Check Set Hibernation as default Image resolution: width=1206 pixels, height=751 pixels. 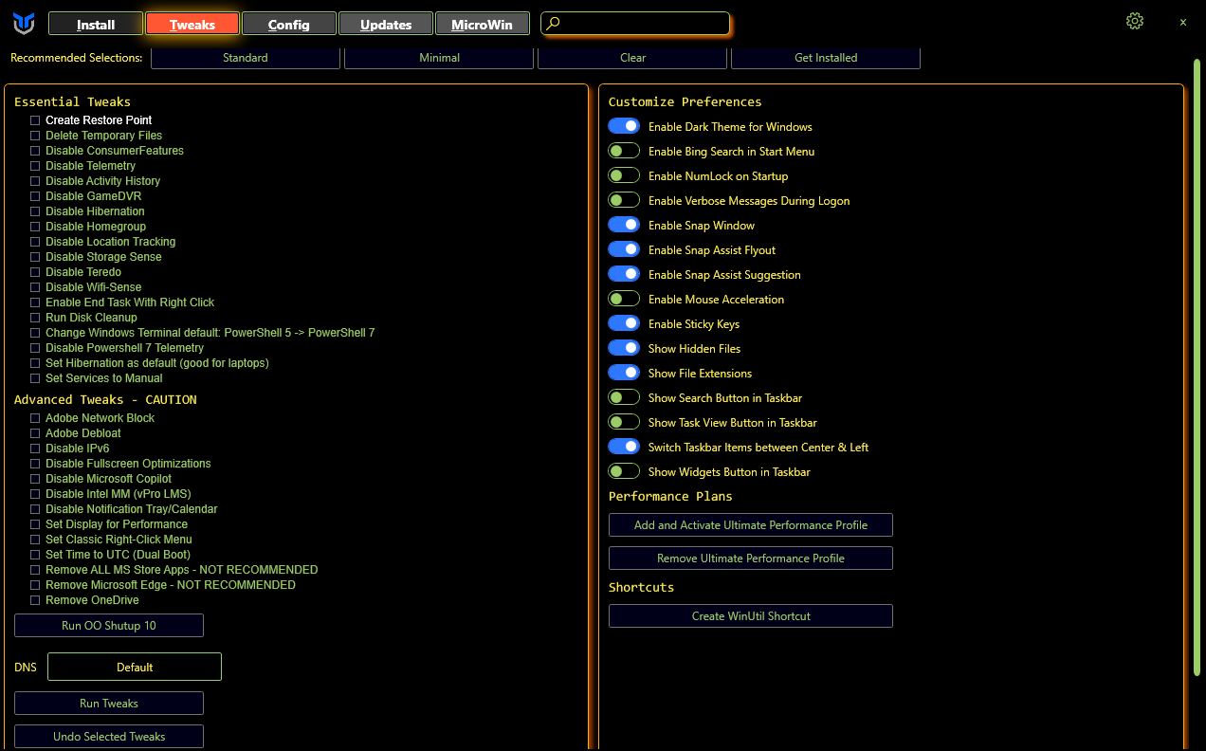point(35,363)
